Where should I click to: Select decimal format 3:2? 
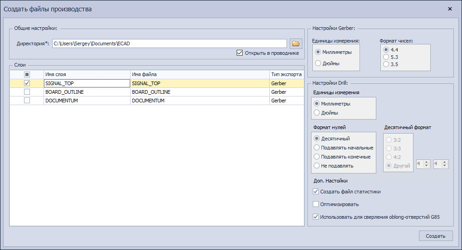pos(389,140)
